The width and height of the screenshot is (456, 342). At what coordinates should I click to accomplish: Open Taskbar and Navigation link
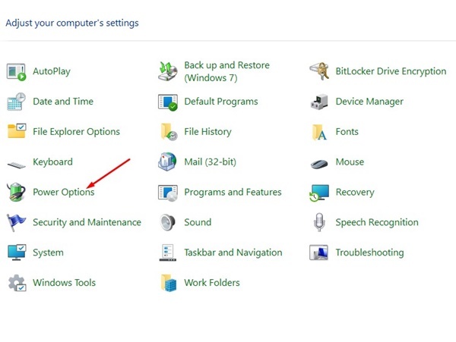[x=233, y=253]
